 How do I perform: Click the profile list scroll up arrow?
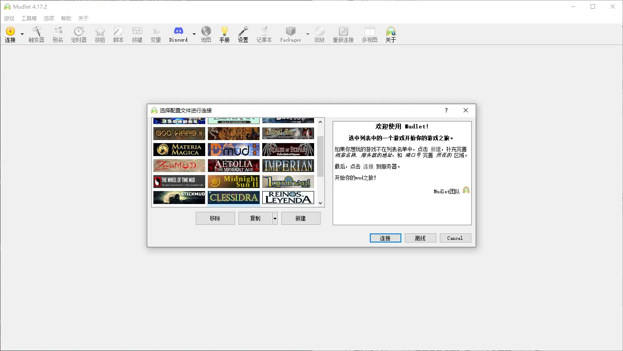pos(321,122)
